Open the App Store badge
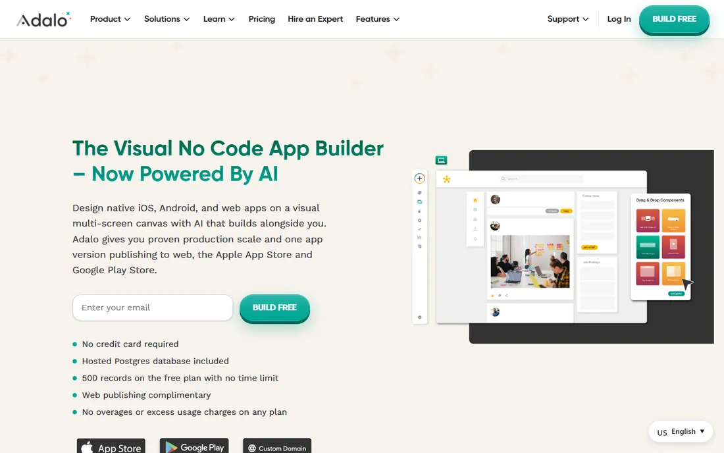Viewport: 724px width, 453px height. (111, 447)
